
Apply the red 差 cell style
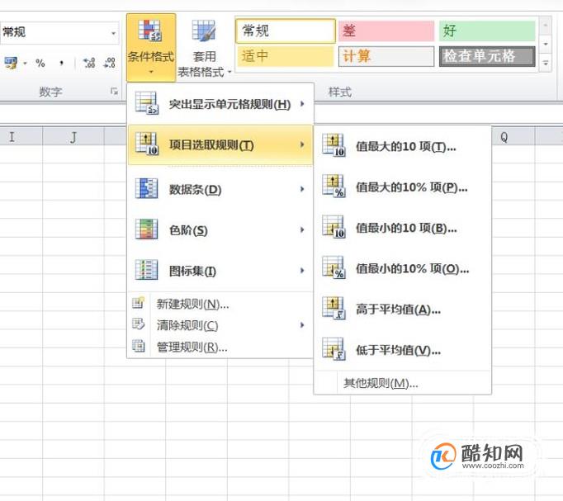pyautogui.click(x=386, y=31)
